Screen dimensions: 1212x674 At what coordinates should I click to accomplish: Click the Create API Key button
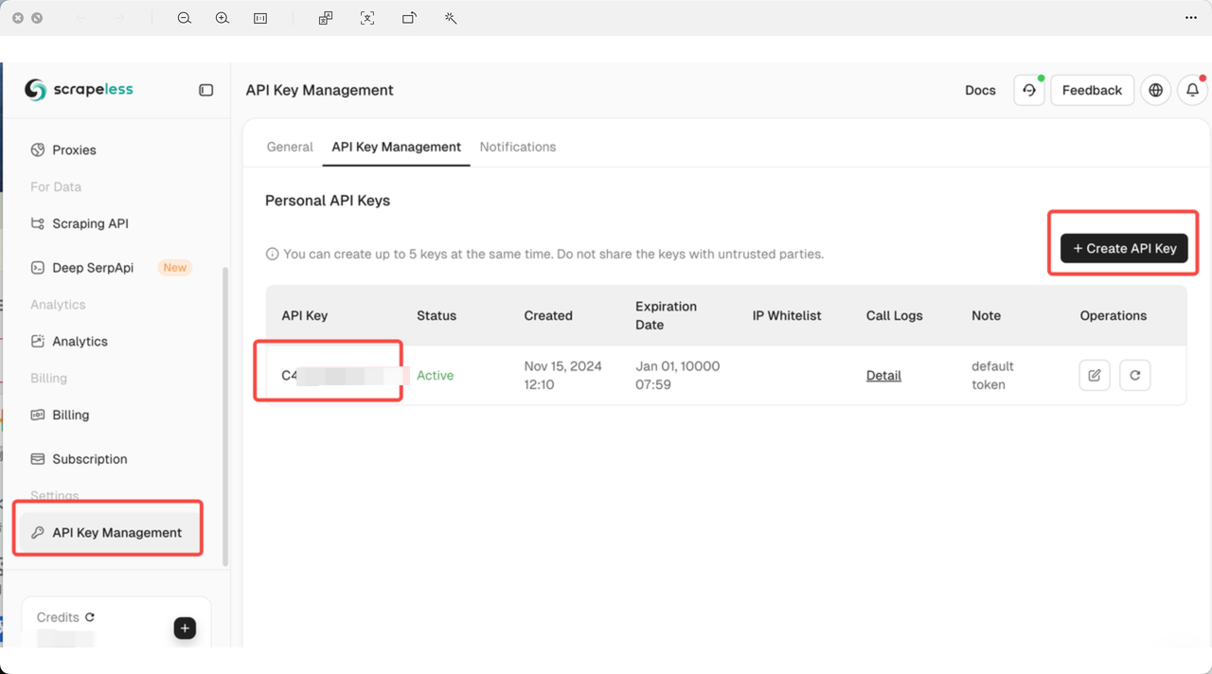(x=1124, y=248)
